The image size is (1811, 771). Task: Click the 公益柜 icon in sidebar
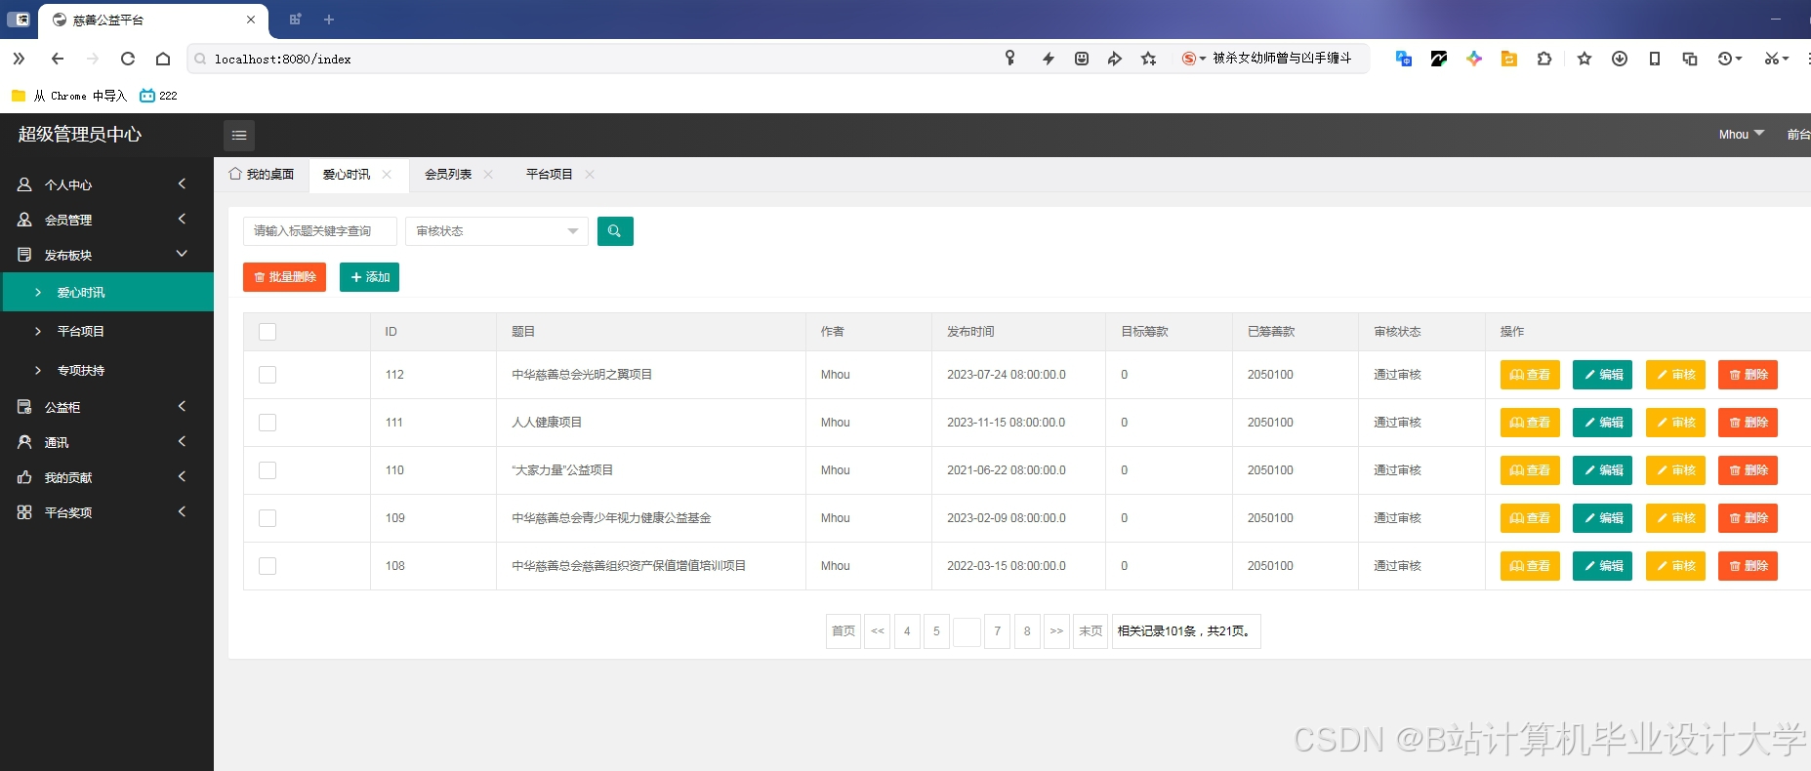[x=24, y=407]
